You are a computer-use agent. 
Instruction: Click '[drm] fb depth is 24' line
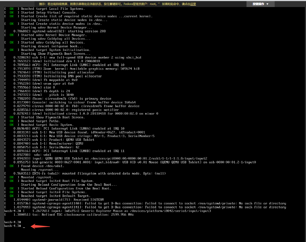[37, 91]
